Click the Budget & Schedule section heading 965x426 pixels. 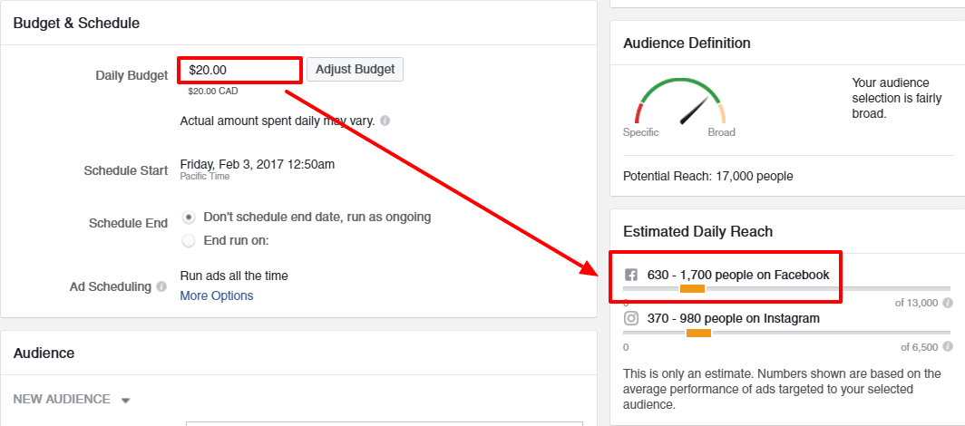[x=77, y=24]
